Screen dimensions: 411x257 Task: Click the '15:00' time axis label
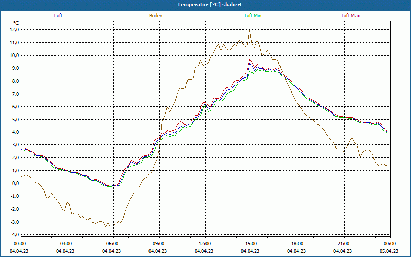coord(251,244)
